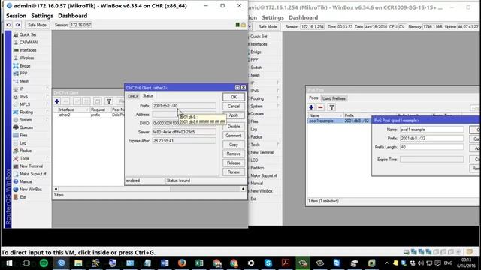This screenshot has height=270, width=481.
Task: Open the Windows Start menu
Action: pos(9,263)
